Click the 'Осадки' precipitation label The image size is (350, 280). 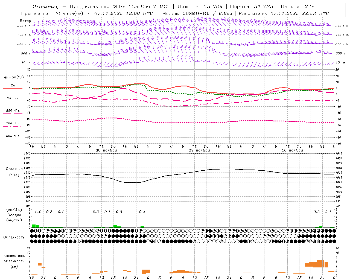(x=14, y=215)
